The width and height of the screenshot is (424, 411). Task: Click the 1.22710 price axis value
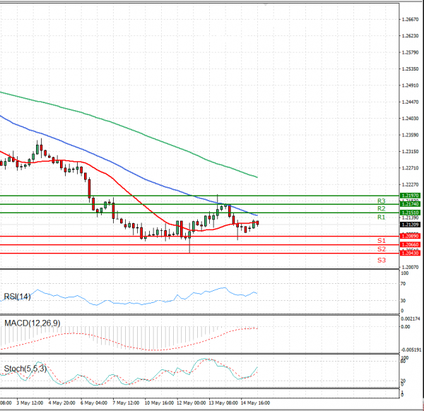tap(410, 168)
